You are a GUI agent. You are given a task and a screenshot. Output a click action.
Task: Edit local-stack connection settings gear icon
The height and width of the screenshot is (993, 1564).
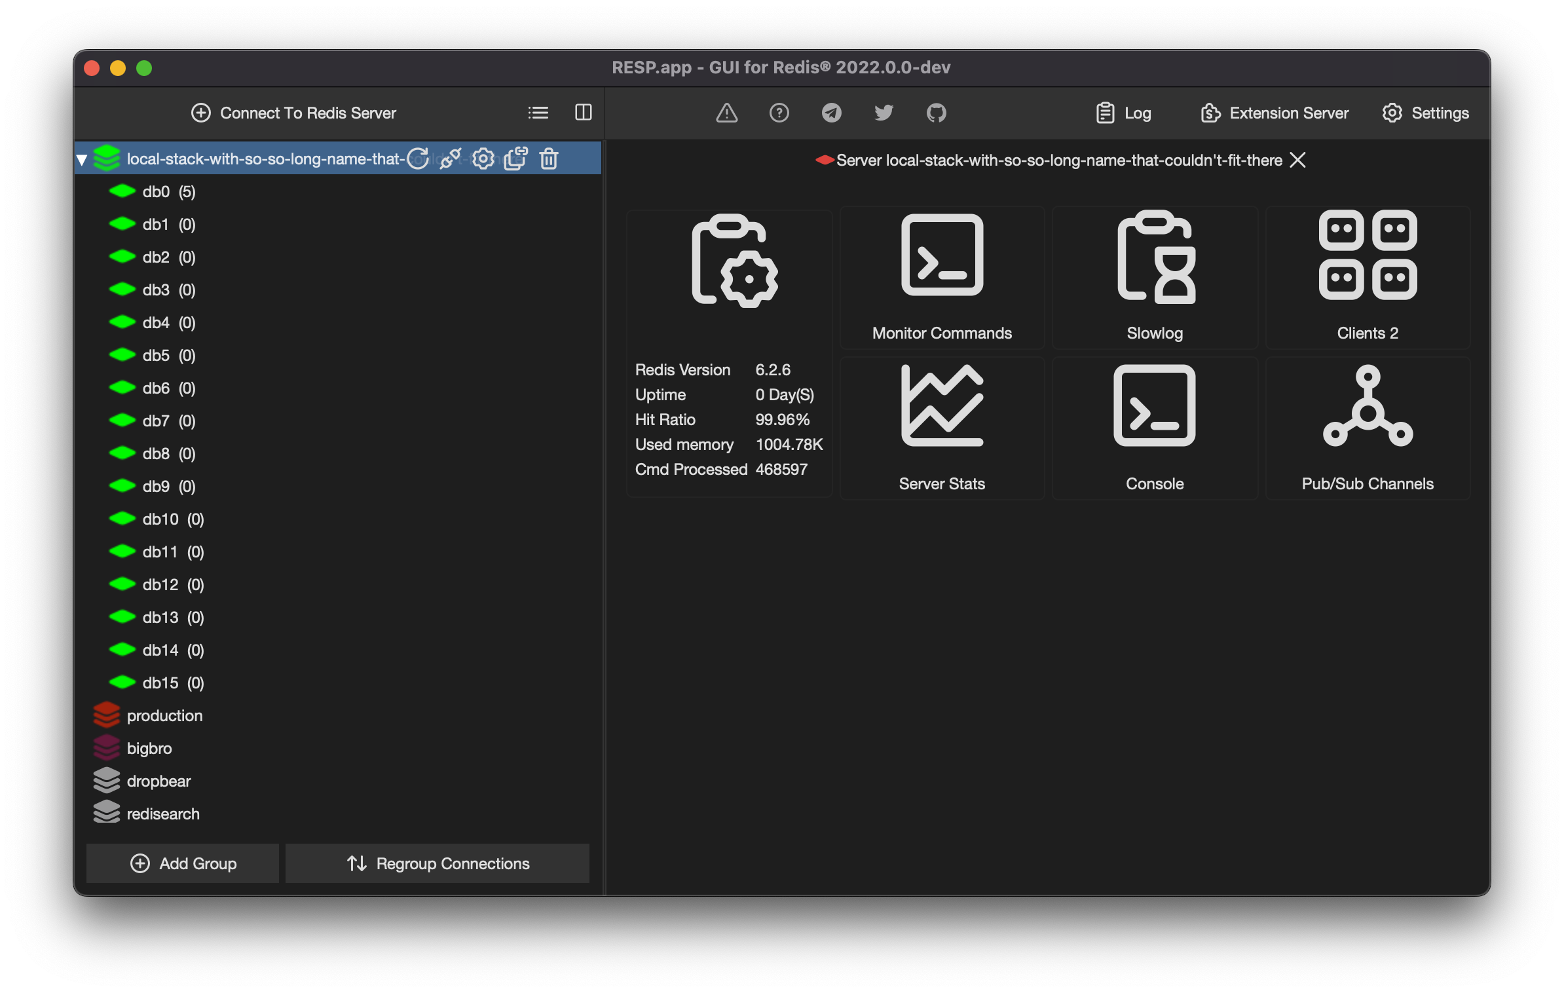[483, 159]
